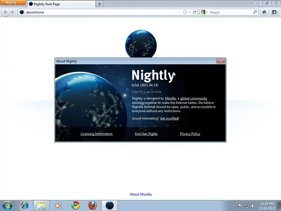Click the magnifier search go icon
281x211 pixels.
(x=255, y=12)
